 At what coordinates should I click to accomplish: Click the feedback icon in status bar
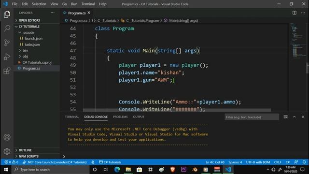click(296, 162)
